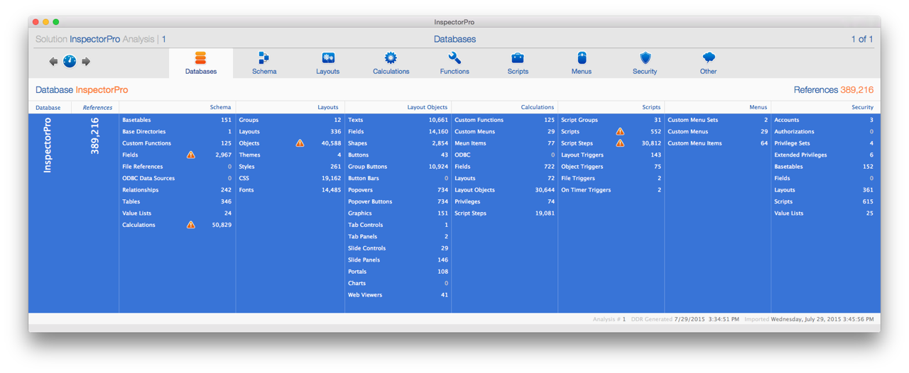Switch to the Menus mouse tab
Screen dimensions: 909x373
click(581, 63)
